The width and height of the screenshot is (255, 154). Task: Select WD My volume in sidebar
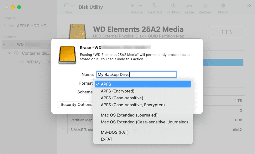pos(35,62)
